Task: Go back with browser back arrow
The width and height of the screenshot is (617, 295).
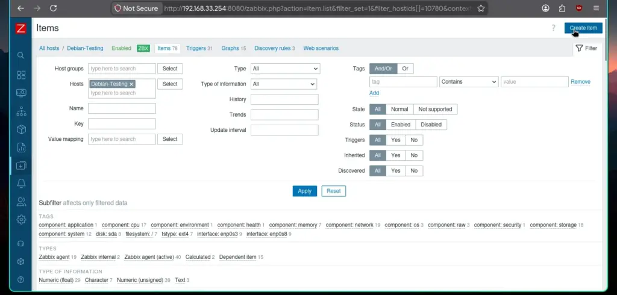Action: point(20,8)
